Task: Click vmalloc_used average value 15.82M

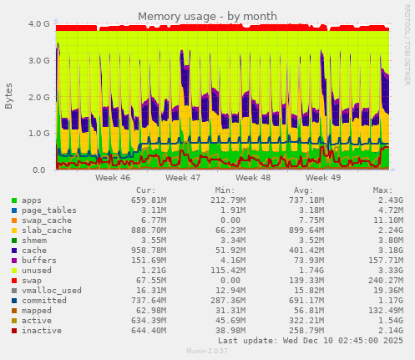Action: 309,291
